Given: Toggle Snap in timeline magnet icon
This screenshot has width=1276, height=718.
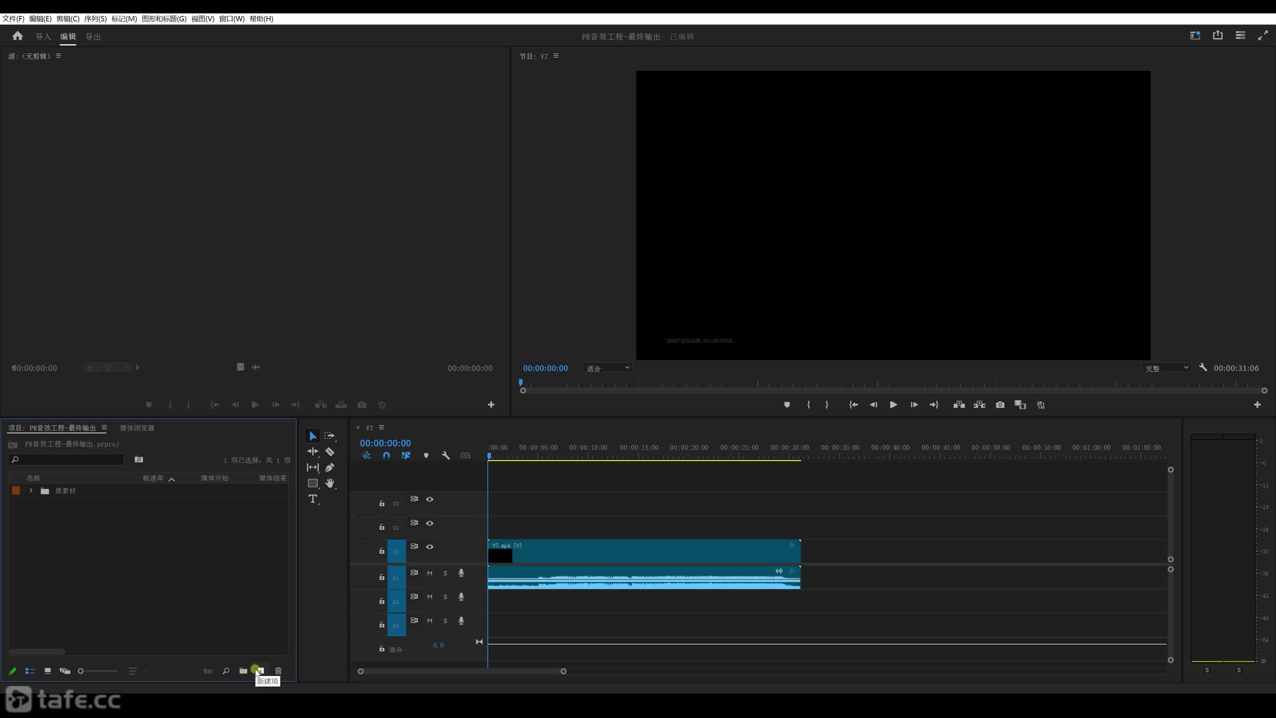Looking at the screenshot, I should (386, 456).
